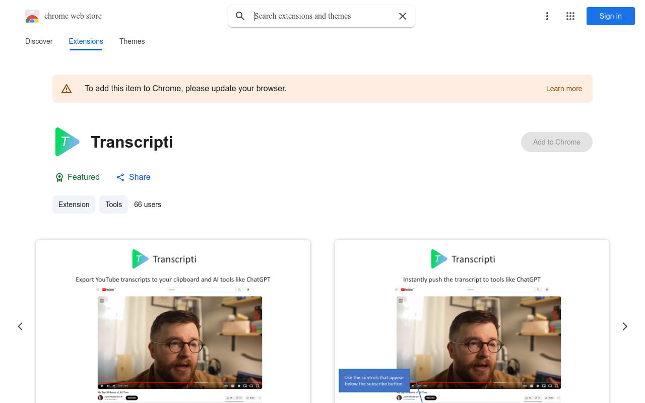Click the search magnifier icon

pyautogui.click(x=240, y=16)
